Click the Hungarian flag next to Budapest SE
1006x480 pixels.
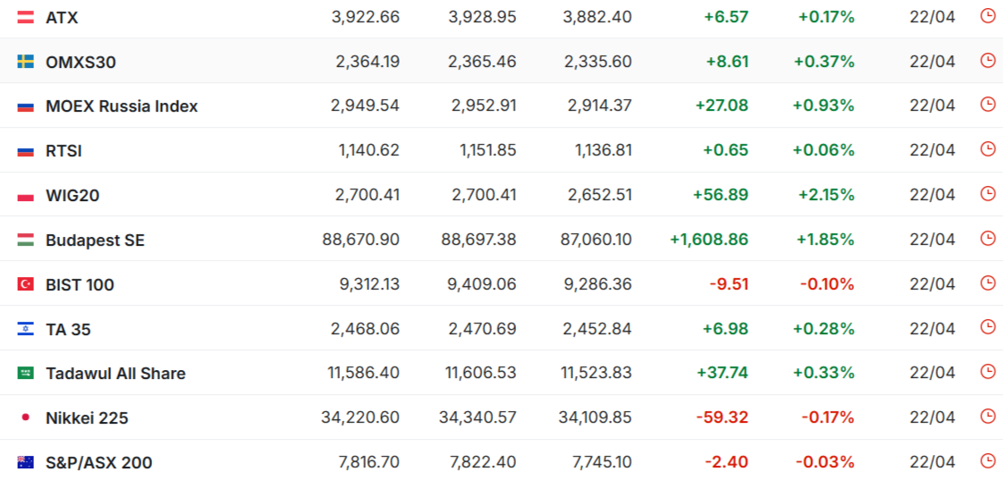point(25,240)
